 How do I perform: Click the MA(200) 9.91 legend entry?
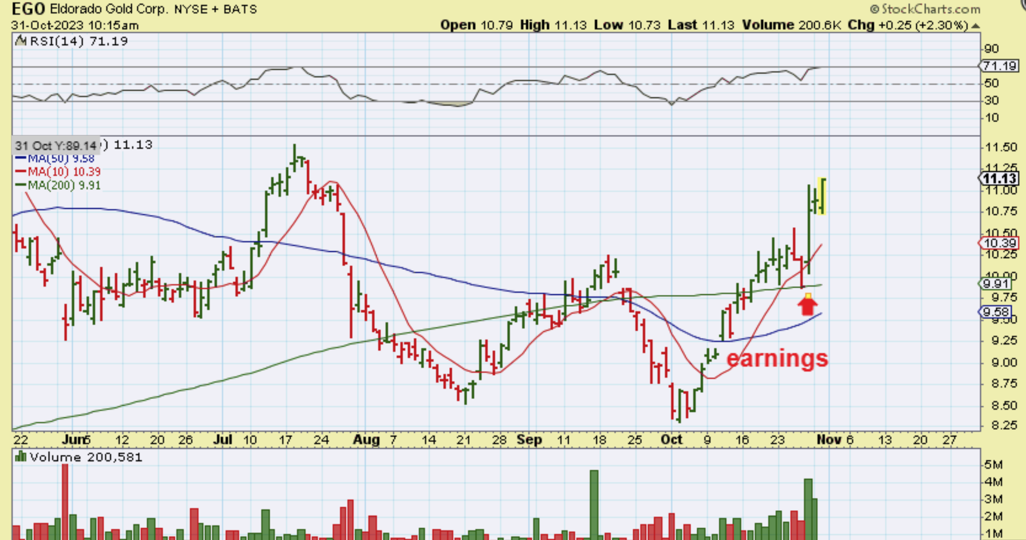coord(64,185)
